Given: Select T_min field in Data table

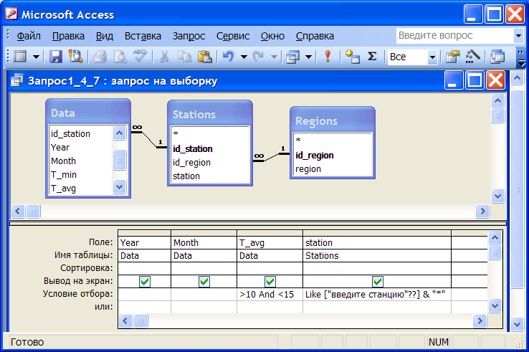Looking at the screenshot, I should (80, 174).
